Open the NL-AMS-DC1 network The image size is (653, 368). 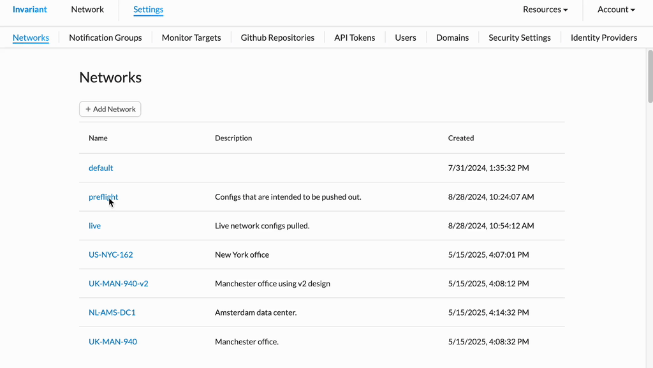[x=112, y=313]
